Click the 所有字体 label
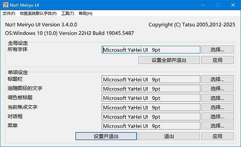 (18, 49)
